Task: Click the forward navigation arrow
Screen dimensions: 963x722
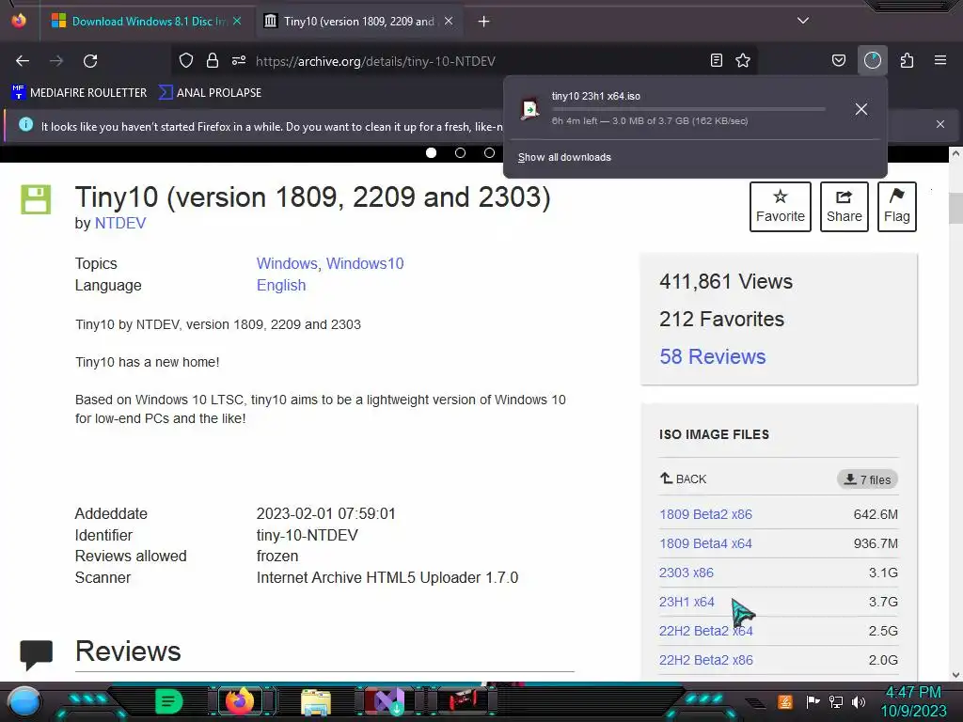Action: pos(56,61)
